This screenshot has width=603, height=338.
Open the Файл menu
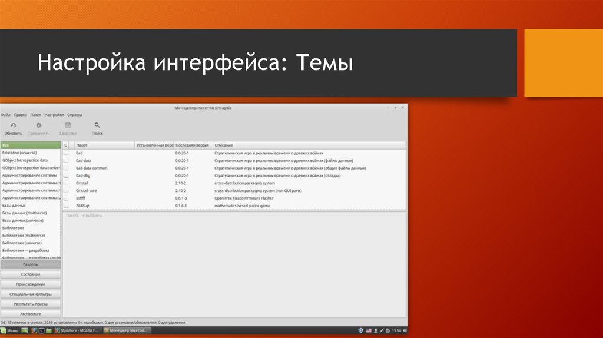point(5,115)
